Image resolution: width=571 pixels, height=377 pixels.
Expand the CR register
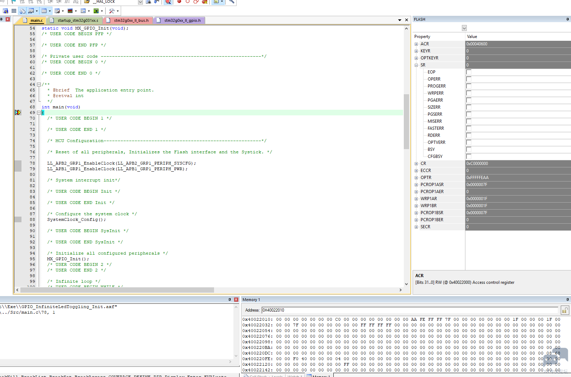point(416,164)
